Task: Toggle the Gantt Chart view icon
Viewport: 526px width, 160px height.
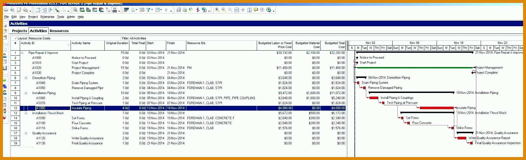Action: (x=44, y=10)
